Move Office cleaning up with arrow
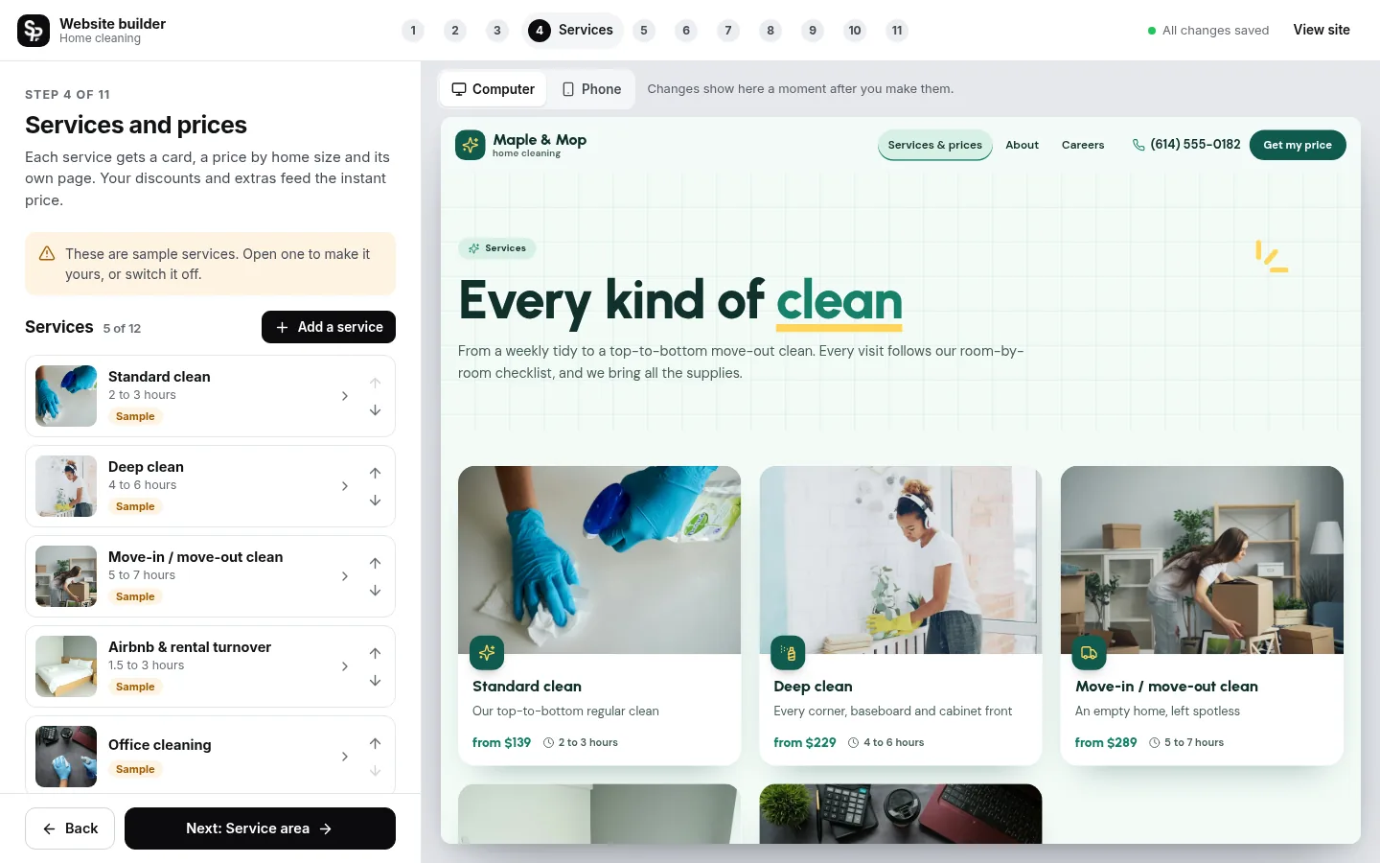 [375, 743]
